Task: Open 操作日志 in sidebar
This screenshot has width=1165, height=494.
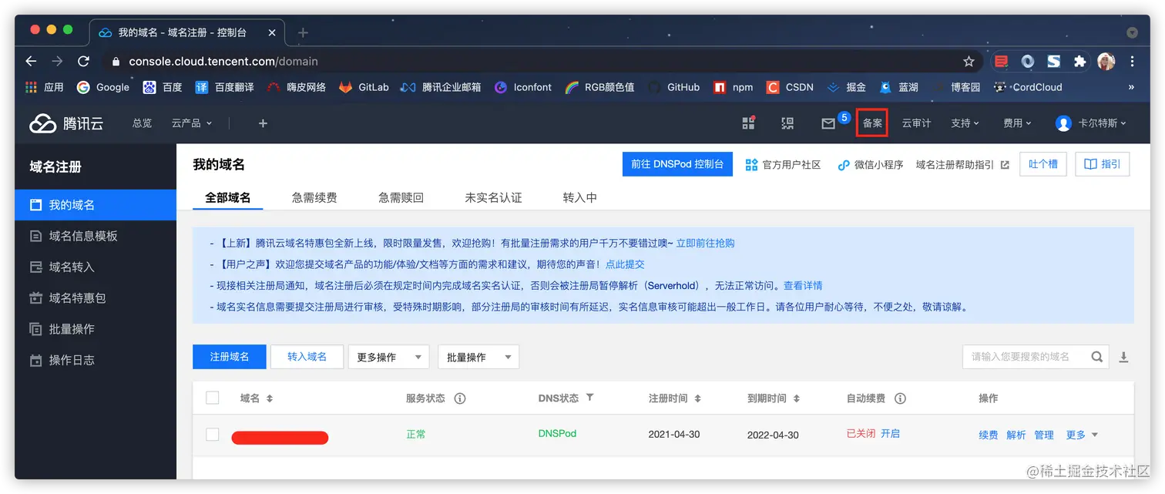Action: point(96,360)
